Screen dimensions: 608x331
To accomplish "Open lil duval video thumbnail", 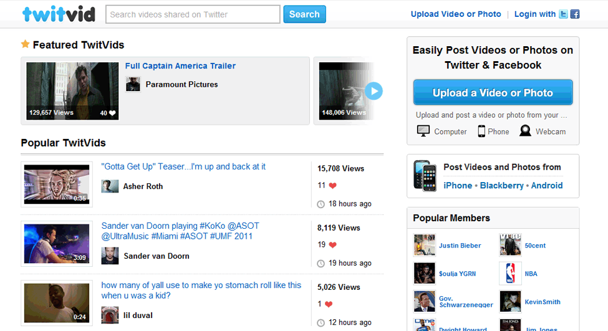I will (x=57, y=303).
